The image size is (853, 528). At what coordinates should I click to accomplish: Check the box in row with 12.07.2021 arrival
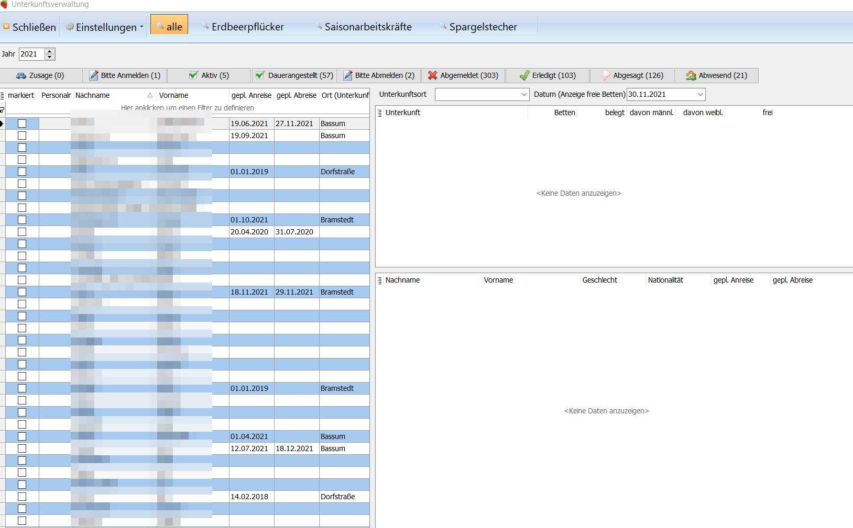click(x=22, y=448)
